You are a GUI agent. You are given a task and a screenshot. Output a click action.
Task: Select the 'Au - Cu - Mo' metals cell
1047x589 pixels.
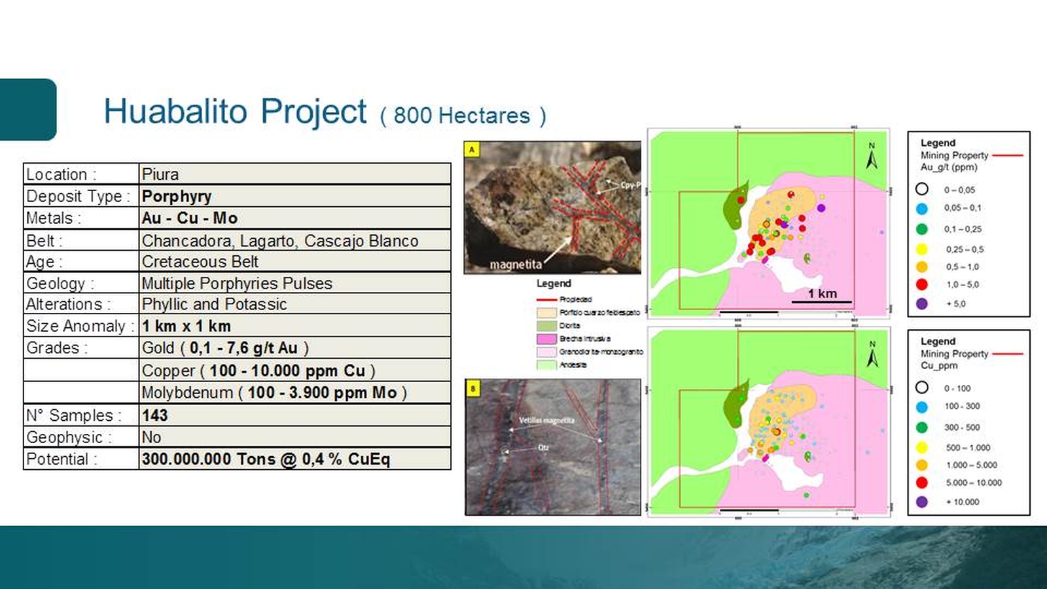294,218
